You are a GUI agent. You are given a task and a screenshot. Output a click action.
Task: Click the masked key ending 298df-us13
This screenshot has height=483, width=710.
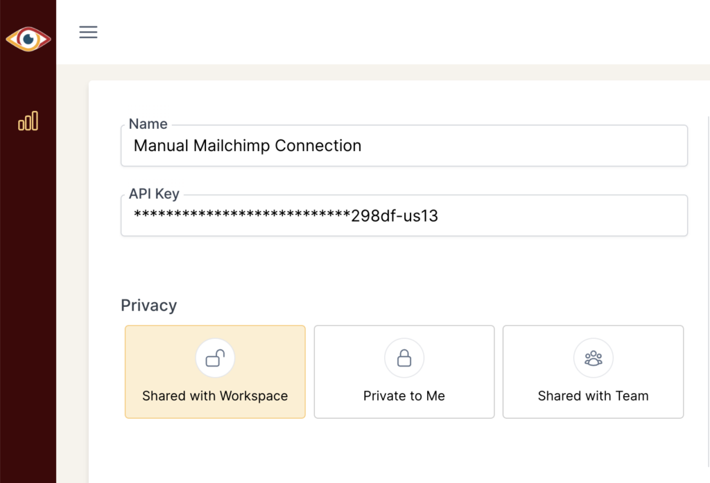coord(286,216)
